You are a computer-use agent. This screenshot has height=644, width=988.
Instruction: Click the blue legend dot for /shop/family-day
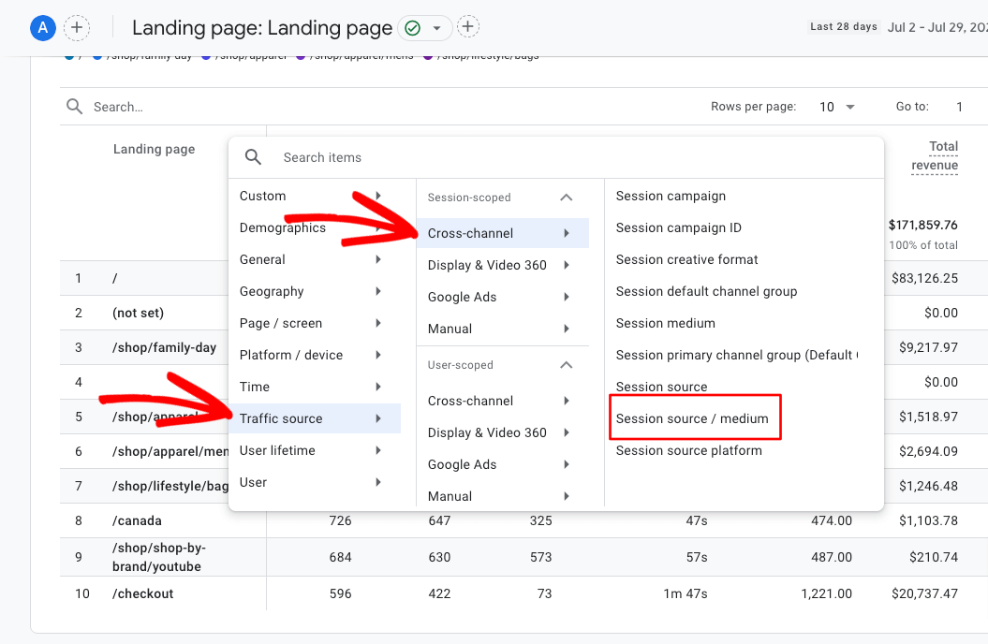click(96, 55)
